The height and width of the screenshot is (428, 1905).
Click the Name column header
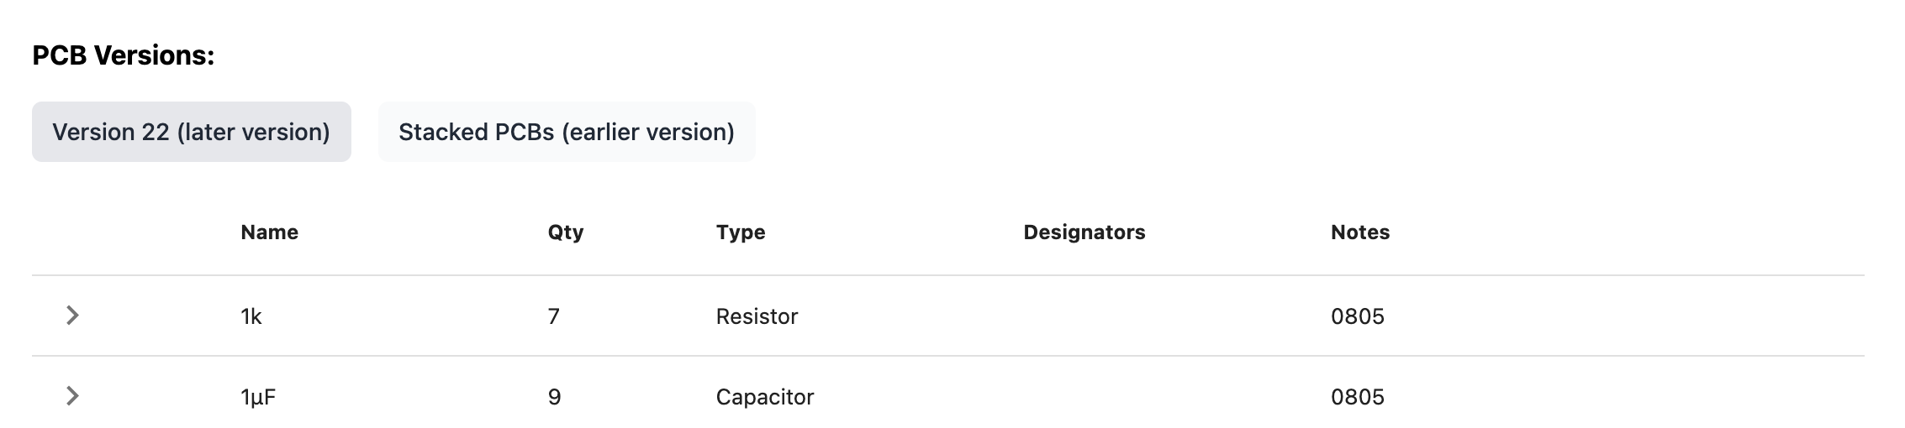[269, 232]
